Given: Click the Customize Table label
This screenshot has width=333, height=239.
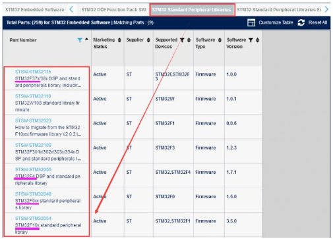Looking at the screenshot, I should 276,22.
